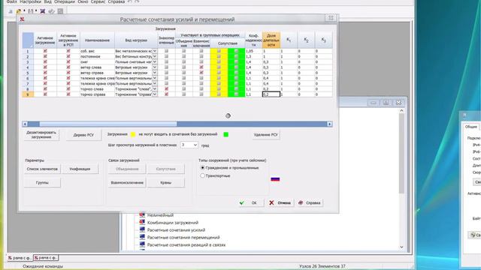The image size is (481, 270).
Task: Open the Сервис menu
Action: tap(98, 1)
